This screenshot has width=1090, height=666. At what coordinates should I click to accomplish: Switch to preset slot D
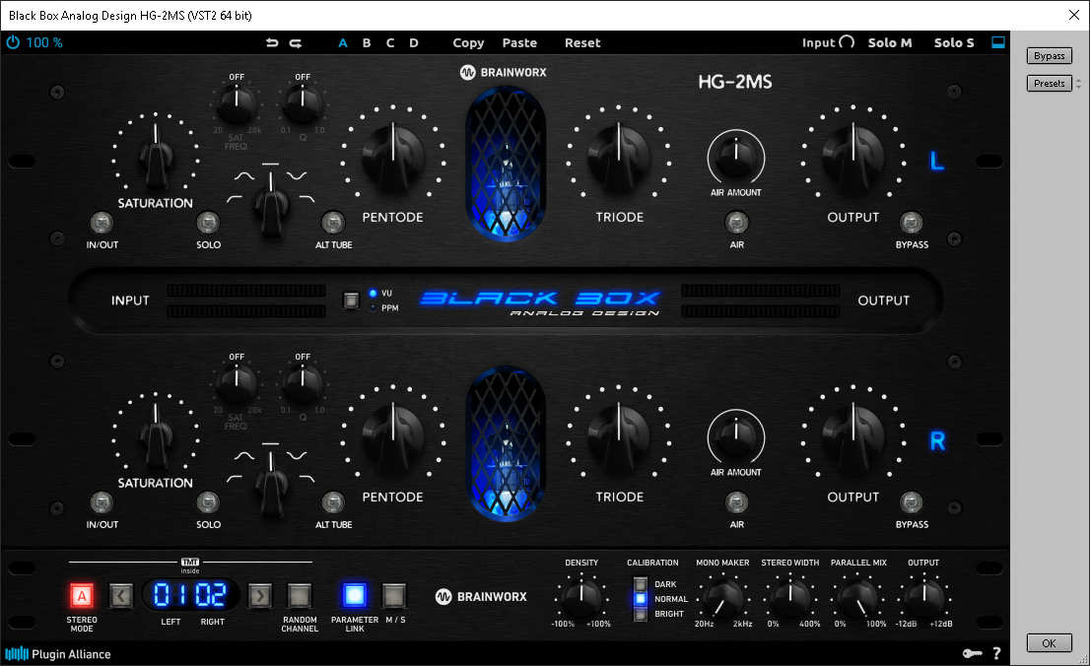[414, 42]
